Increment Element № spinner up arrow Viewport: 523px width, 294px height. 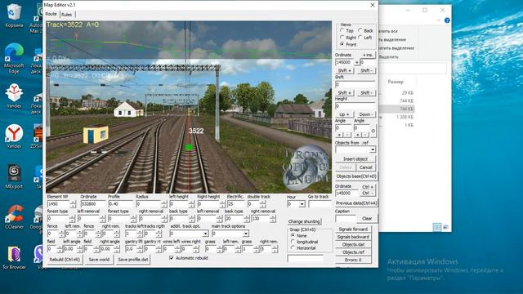tap(73, 202)
